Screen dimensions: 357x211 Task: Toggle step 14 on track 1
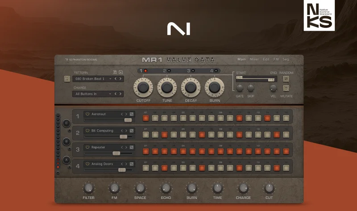click(x=267, y=118)
